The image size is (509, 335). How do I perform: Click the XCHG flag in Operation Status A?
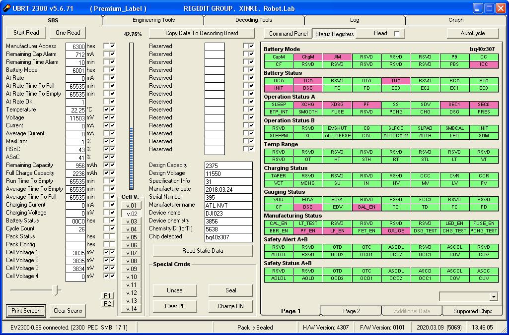click(308, 105)
